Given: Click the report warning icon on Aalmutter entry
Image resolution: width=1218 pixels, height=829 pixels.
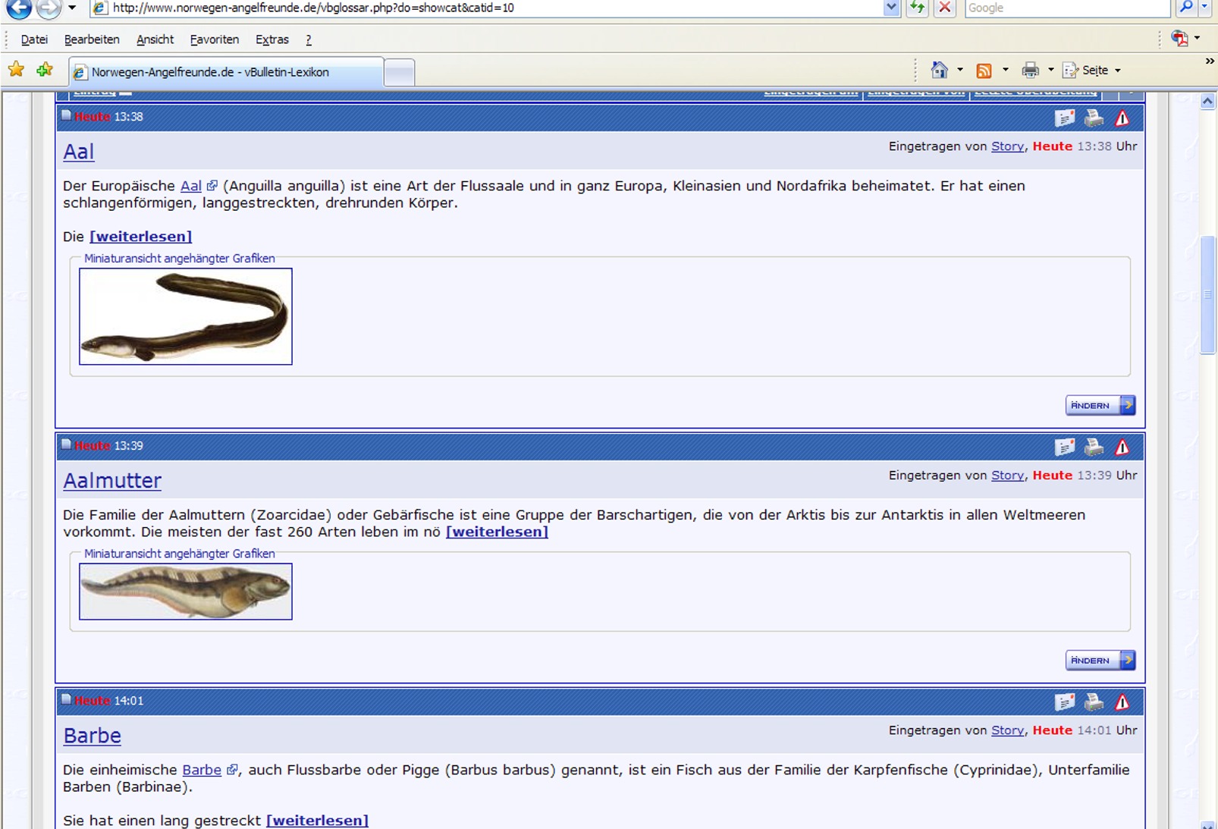Looking at the screenshot, I should click(x=1122, y=447).
